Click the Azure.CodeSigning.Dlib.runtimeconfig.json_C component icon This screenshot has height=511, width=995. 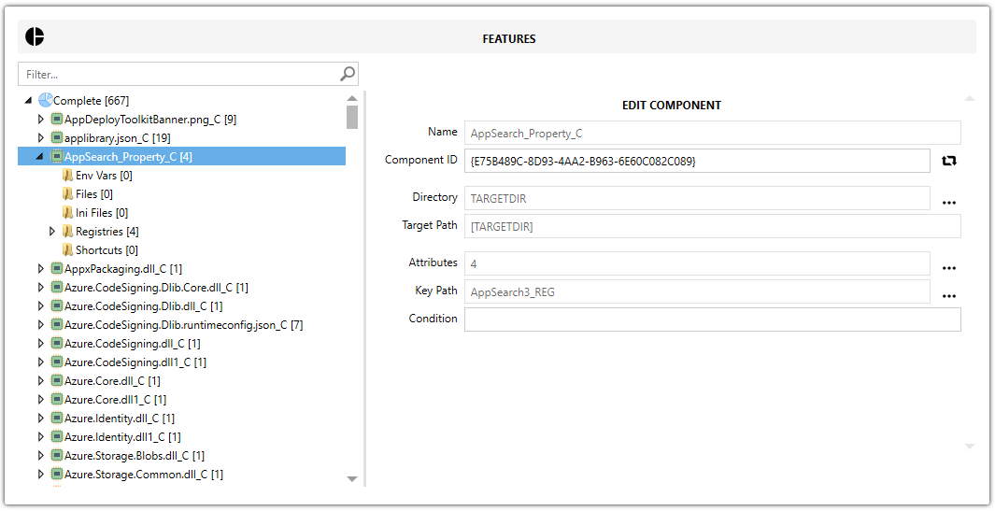(x=56, y=325)
